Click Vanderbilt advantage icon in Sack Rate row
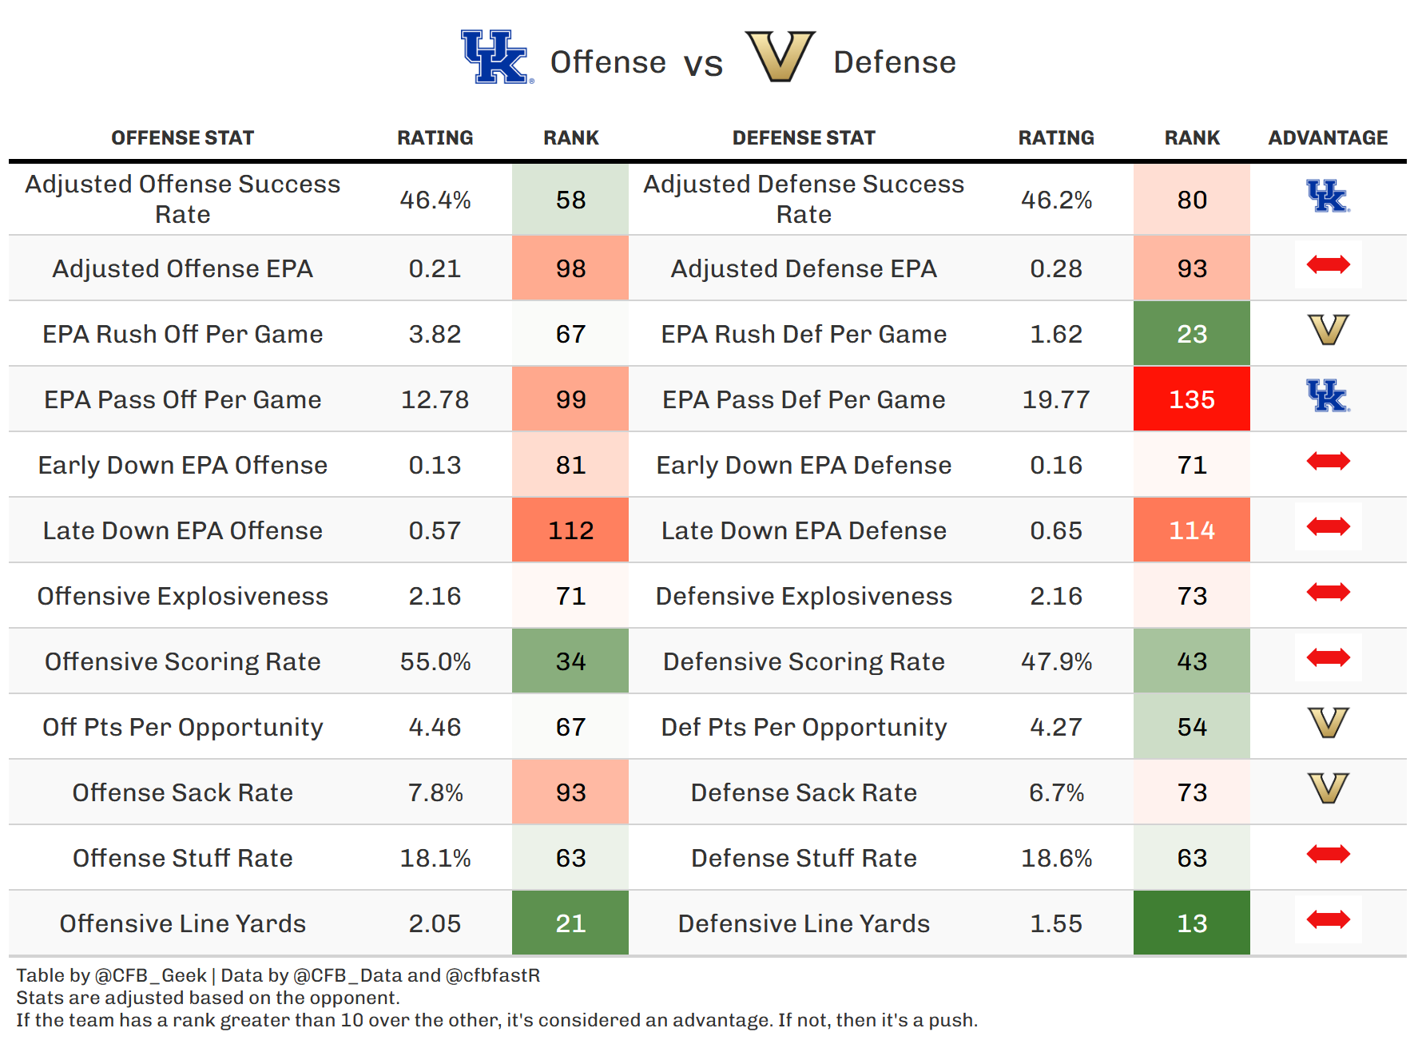Screen dimensions: 1414x1048 coord(1328,788)
